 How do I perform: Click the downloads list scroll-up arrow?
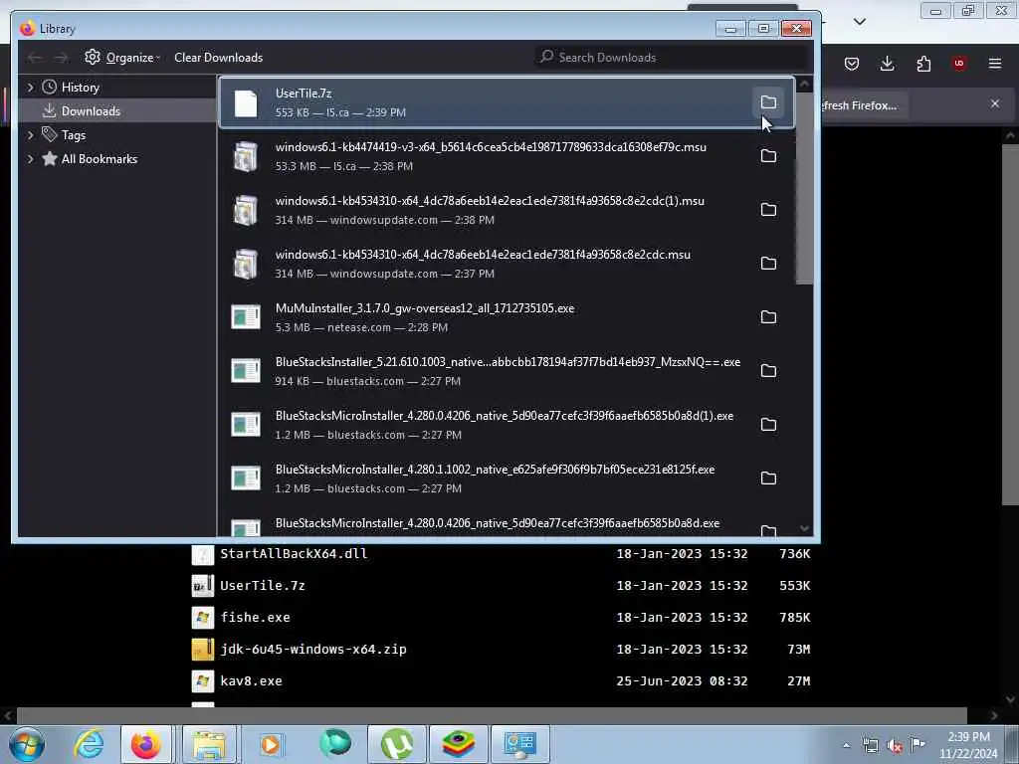(804, 84)
